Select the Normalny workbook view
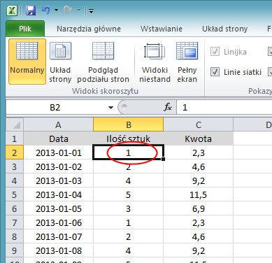Viewport: 272px width, 263px height. 27,62
